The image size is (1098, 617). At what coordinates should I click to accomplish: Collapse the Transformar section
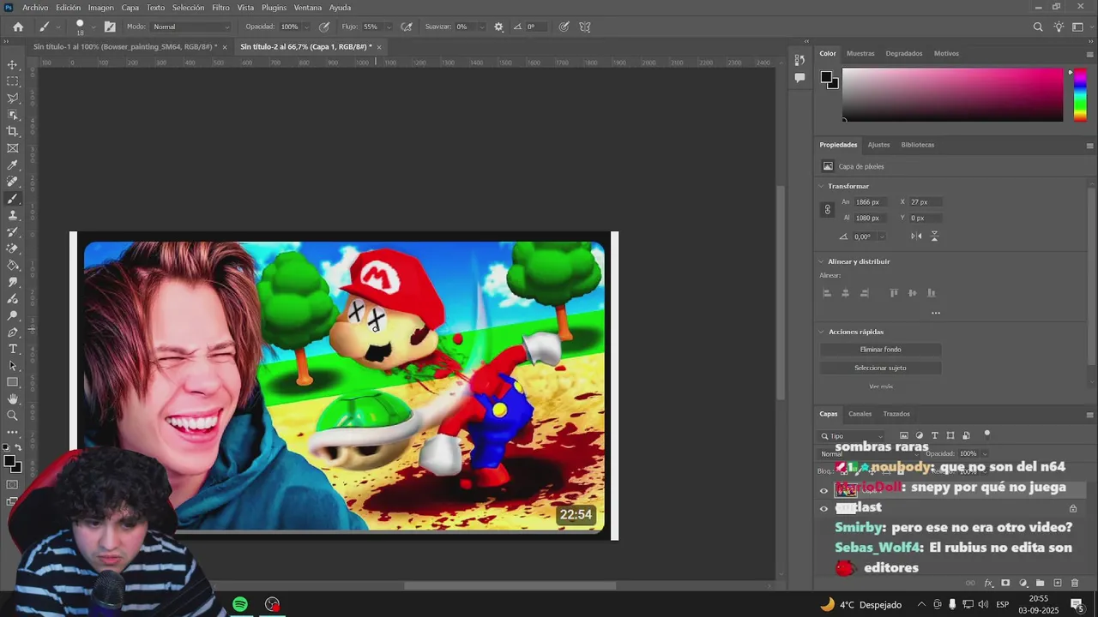pos(821,186)
